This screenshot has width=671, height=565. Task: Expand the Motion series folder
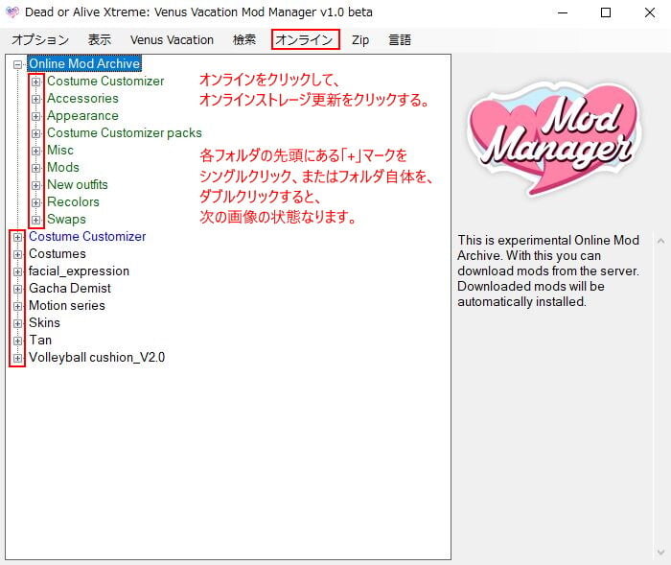coord(17,306)
